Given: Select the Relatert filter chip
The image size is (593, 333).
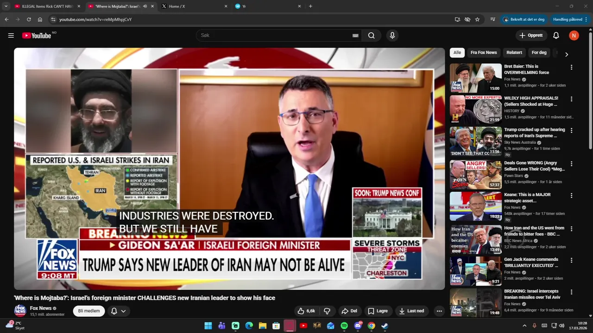Looking at the screenshot, I should [x=514, y=52].
